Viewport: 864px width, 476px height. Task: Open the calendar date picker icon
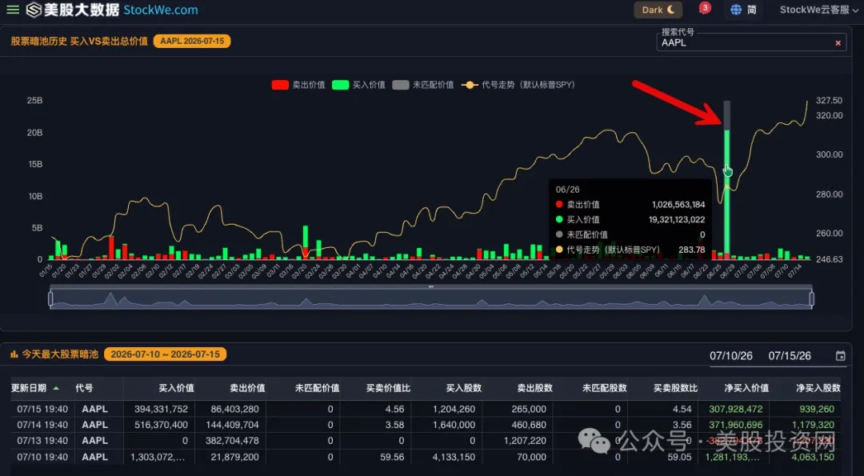(x=840, y=356)
